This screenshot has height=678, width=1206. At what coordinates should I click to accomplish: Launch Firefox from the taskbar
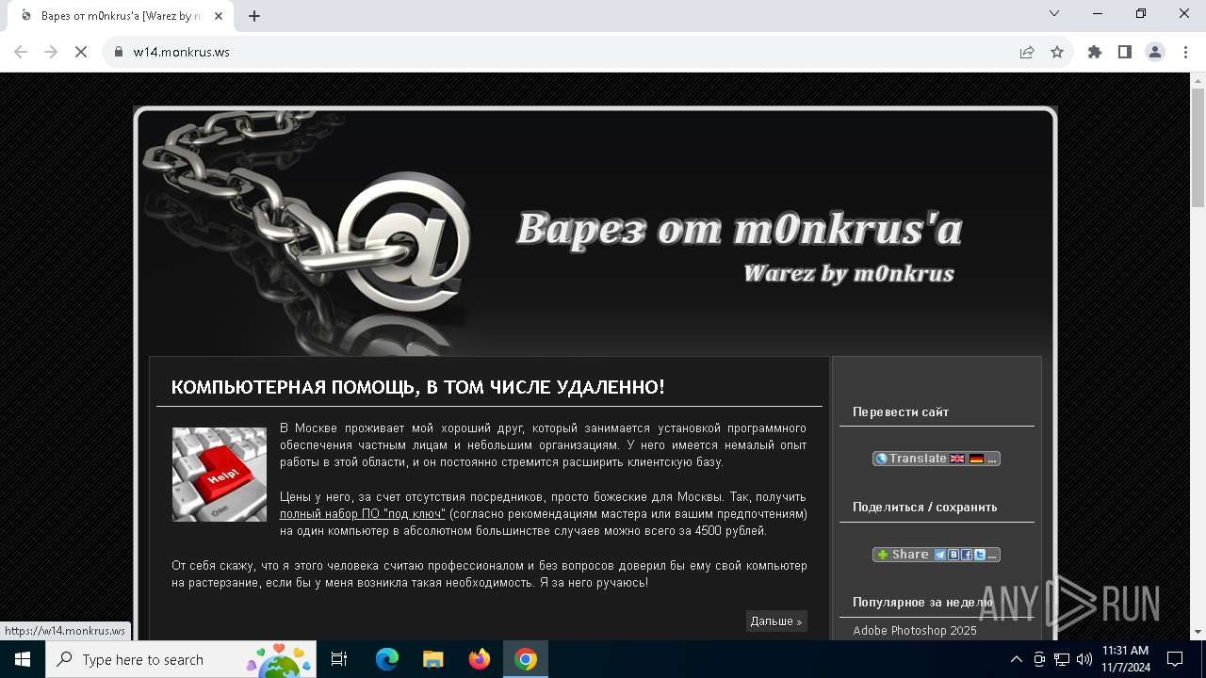click(x=480, y=659)
